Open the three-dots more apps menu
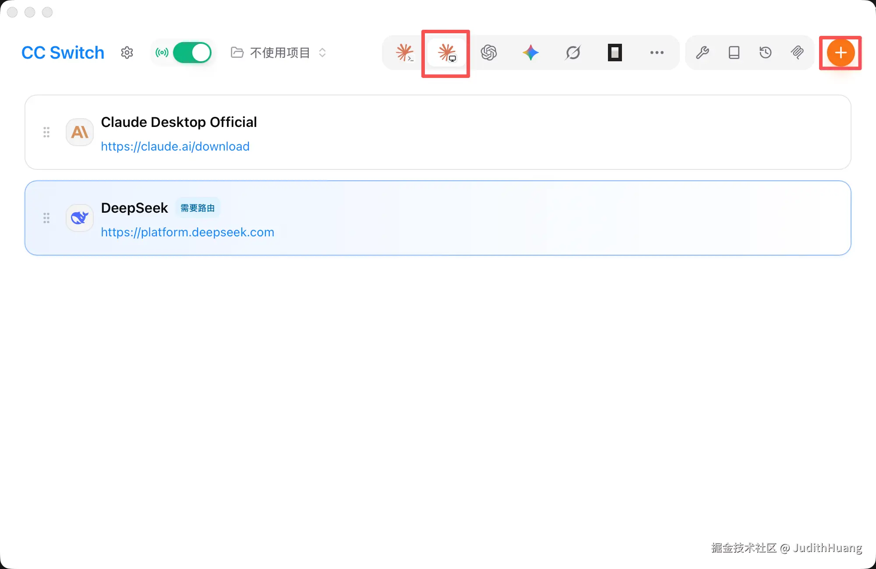 pyautogui.click(x=657, y=53)
